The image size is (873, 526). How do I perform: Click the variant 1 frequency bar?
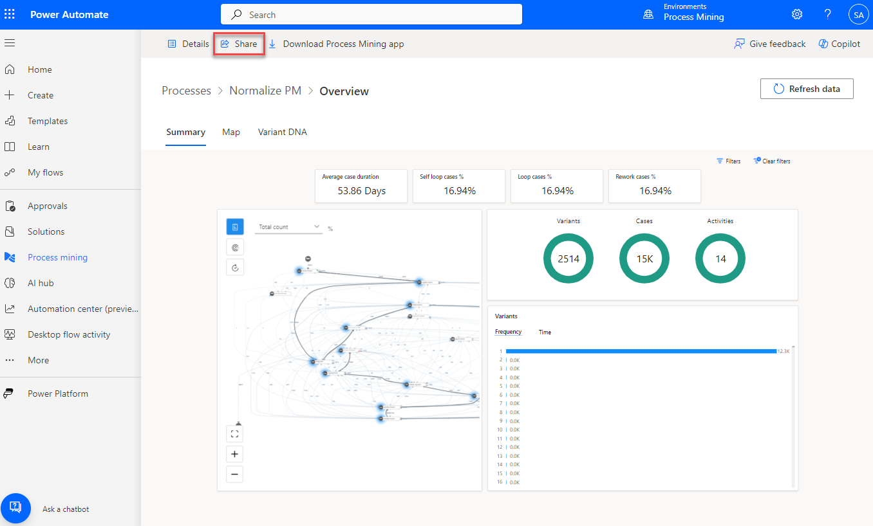pos(641,351)
